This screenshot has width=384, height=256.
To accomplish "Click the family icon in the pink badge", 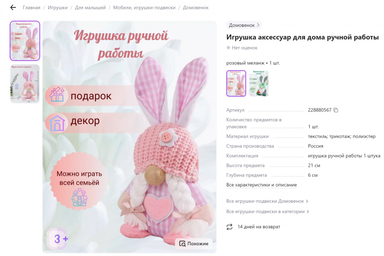I will [x=79, y=197].
